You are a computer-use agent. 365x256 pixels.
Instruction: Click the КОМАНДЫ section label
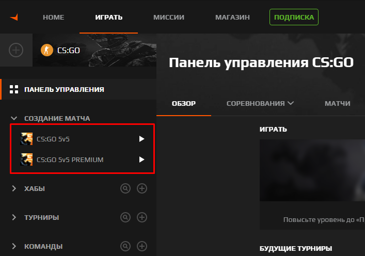(x=43, y=246)
